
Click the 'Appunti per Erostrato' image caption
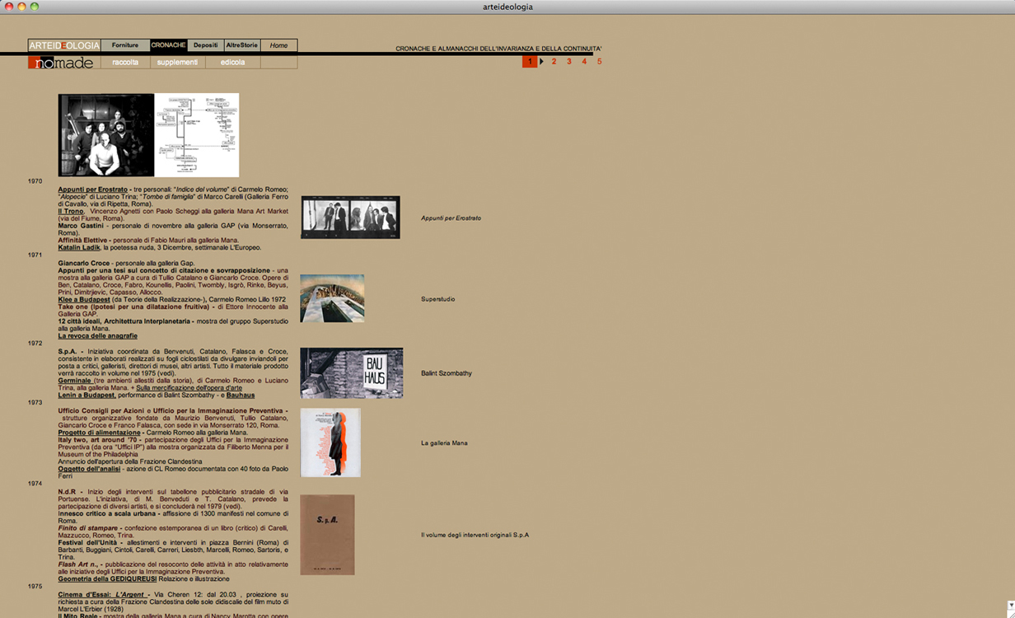coord(451,218)
